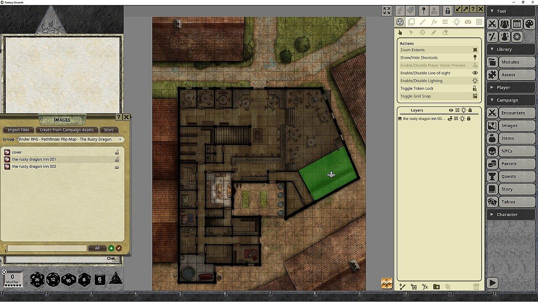Click the Images search input field

(47, 248)
